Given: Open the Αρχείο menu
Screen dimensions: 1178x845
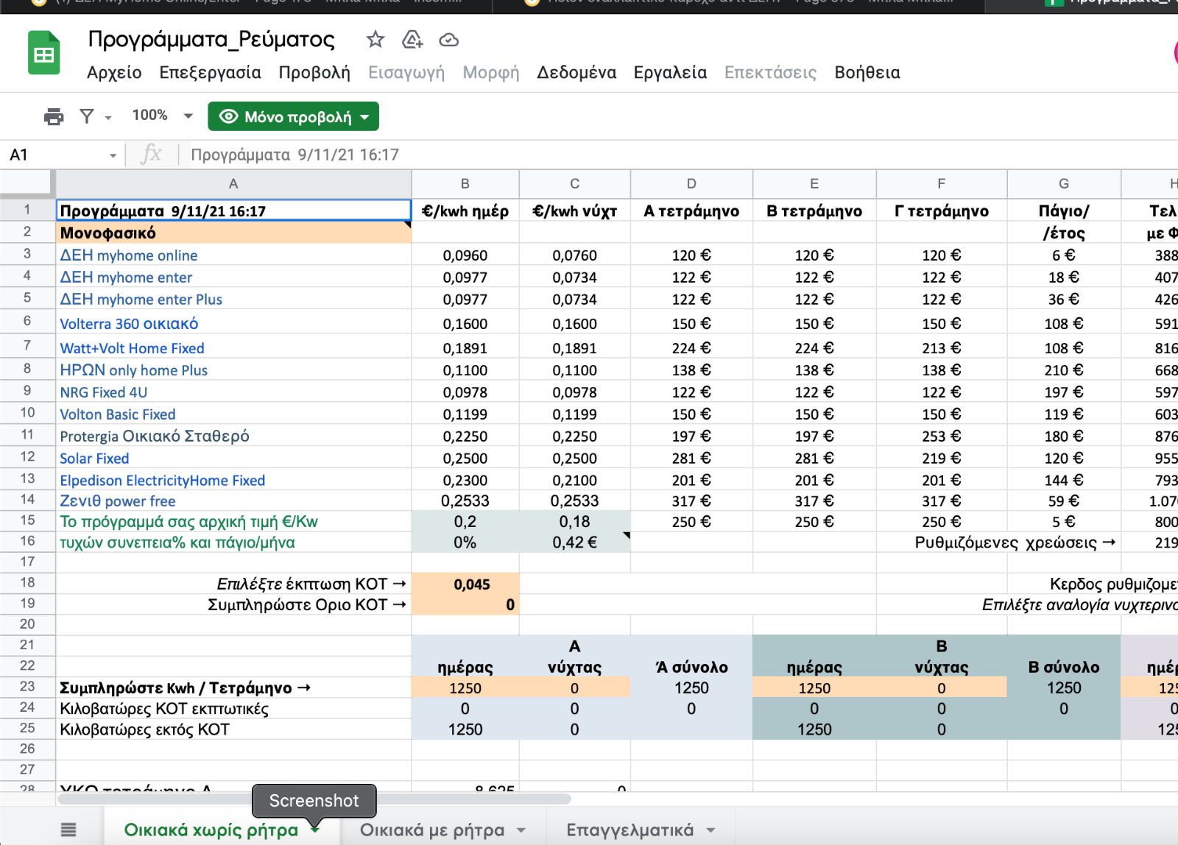Looking at the screenshot, I should pyautogui.click(x=114, y=72).
